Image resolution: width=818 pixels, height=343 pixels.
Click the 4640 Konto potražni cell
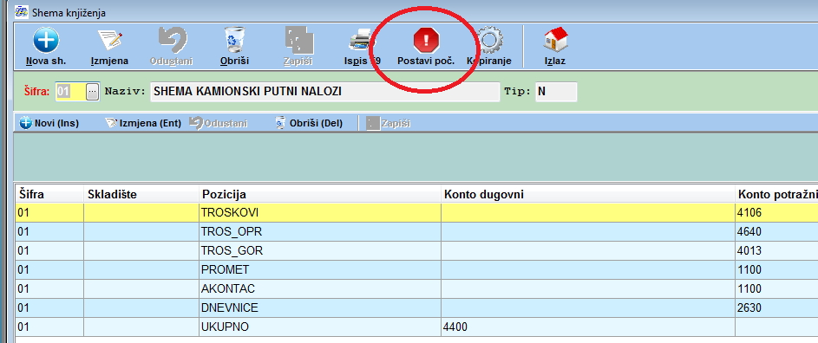776,232
